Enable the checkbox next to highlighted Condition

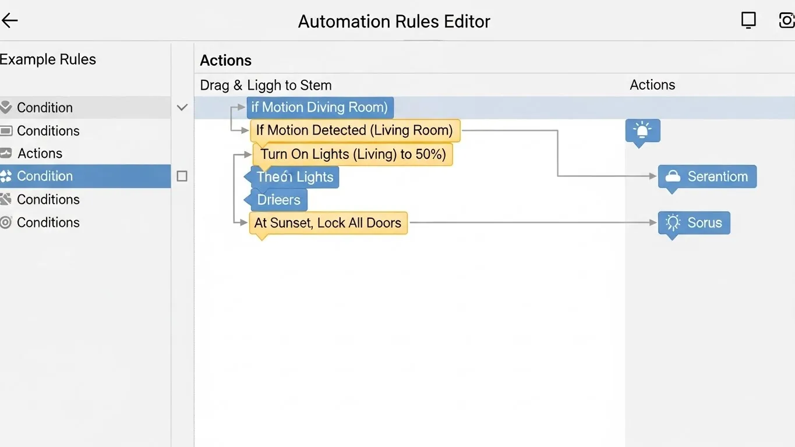tap(181, 176)
